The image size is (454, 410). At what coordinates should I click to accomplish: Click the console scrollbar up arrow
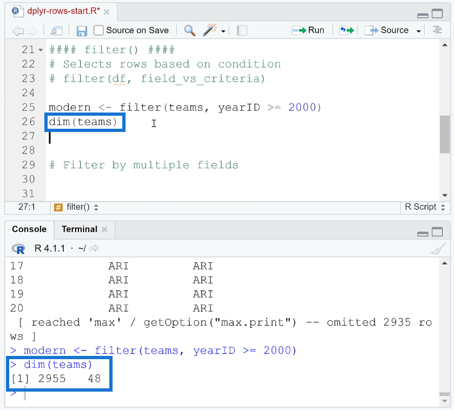point(444,263)
